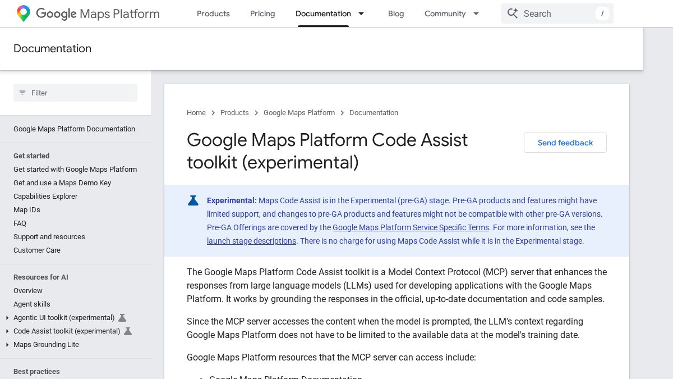The height and width of the screenshot is (379, 673).
Task: Open Get started with Google Maps Platform
Action: [x=75, y=170]
